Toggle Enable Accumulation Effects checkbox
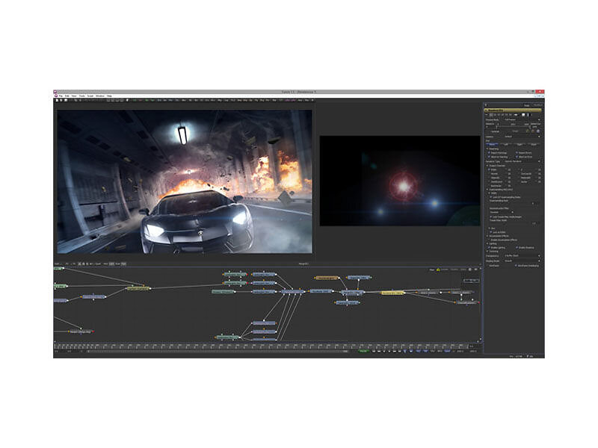598x448 pixels. (490, 240)
